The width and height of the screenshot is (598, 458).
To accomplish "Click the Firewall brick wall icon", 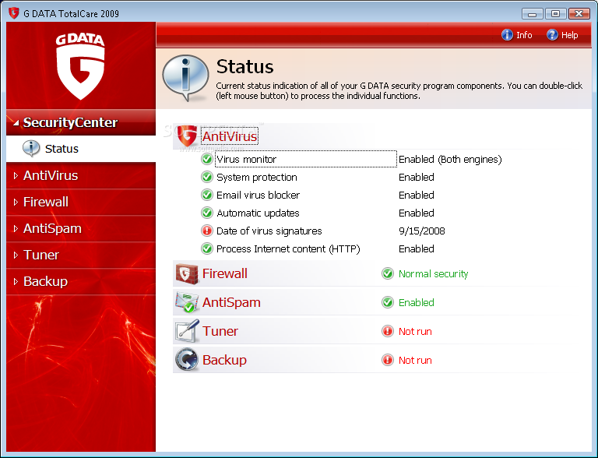I will click(187, 273).
